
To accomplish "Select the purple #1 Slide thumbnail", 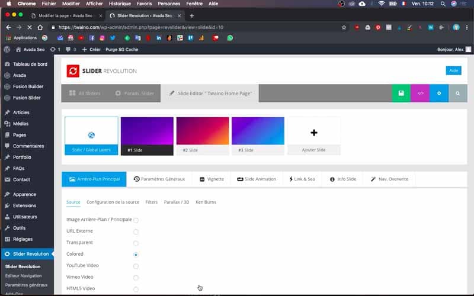I will pos(147,136).
